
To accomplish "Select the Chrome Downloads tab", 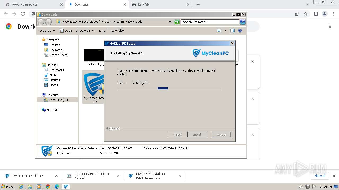I will pyautogui.click(x=96, y=4).
